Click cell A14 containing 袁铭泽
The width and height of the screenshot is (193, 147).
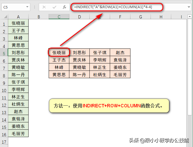pos(18,119)
